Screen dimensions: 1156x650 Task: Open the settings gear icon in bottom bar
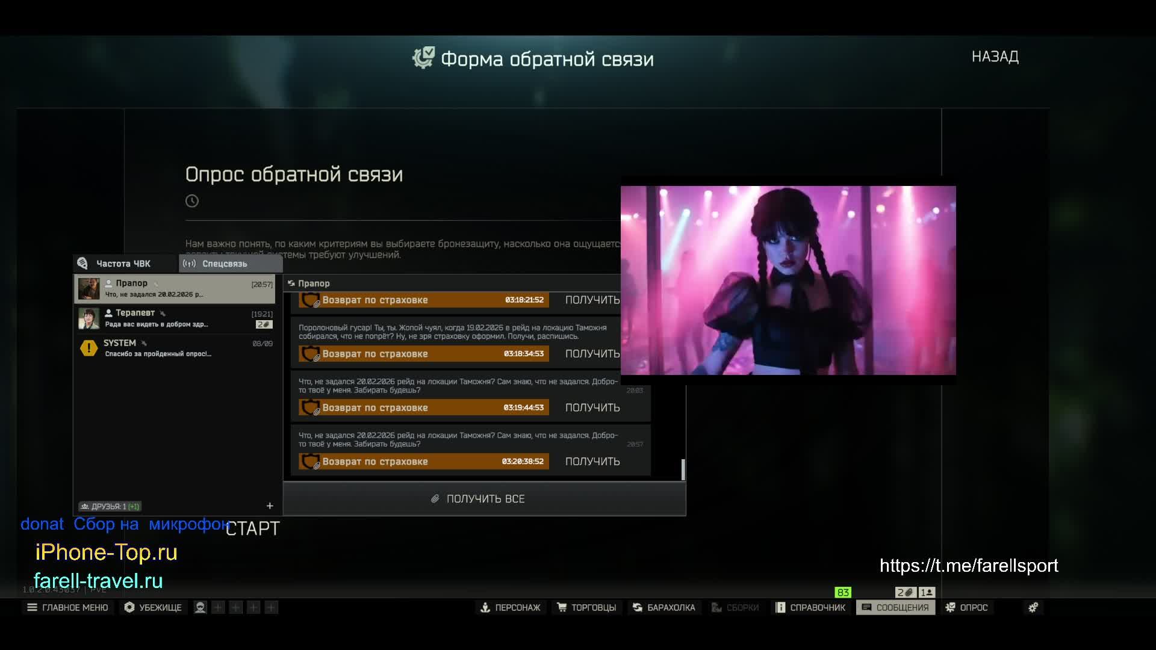click(x=1033, y=607)
